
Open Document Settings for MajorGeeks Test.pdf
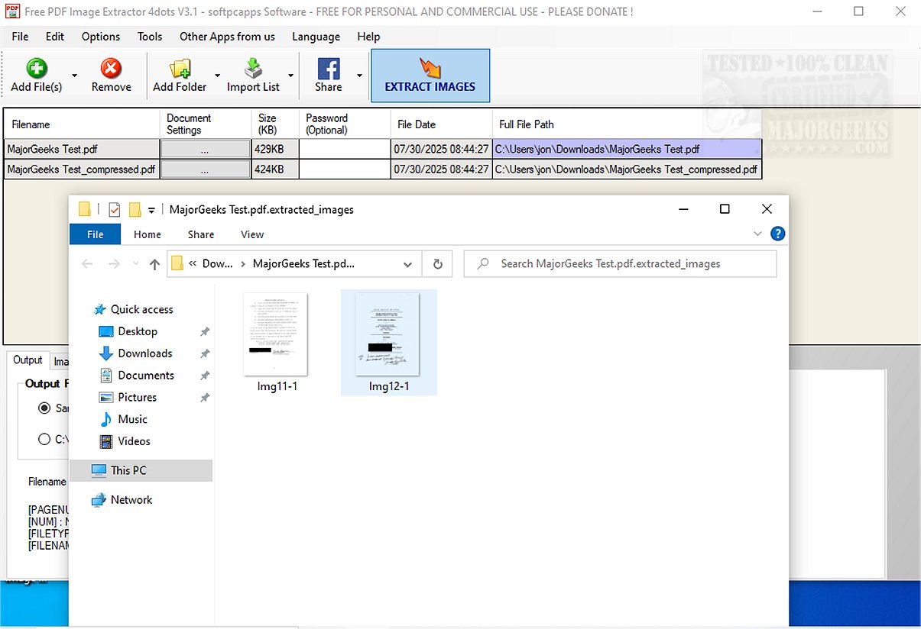[x=205, y=150]
